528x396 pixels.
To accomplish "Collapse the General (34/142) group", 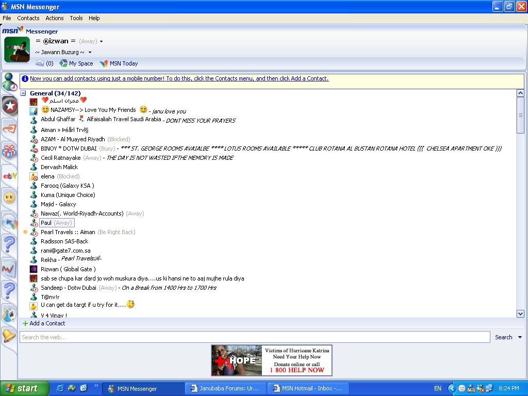I will coord(23,93).
